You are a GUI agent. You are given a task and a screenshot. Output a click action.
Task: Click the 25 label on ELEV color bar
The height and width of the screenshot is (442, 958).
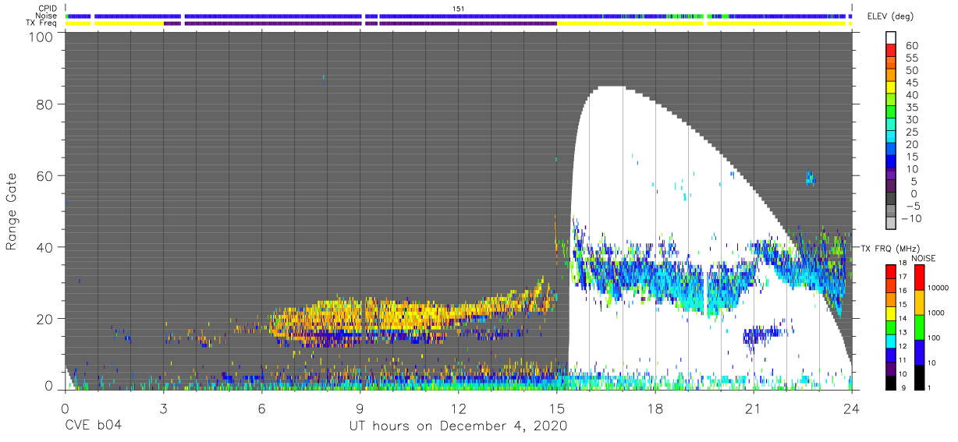913,132
